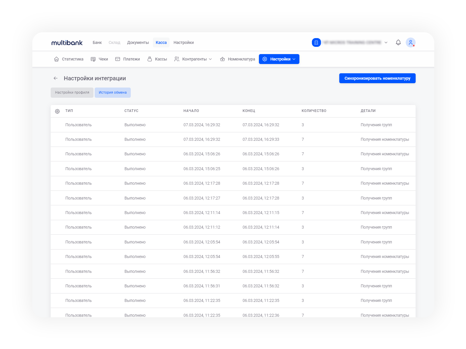
Task: Expand the company selector chevron
Action: pyautogui.click(x=386, y=42)
